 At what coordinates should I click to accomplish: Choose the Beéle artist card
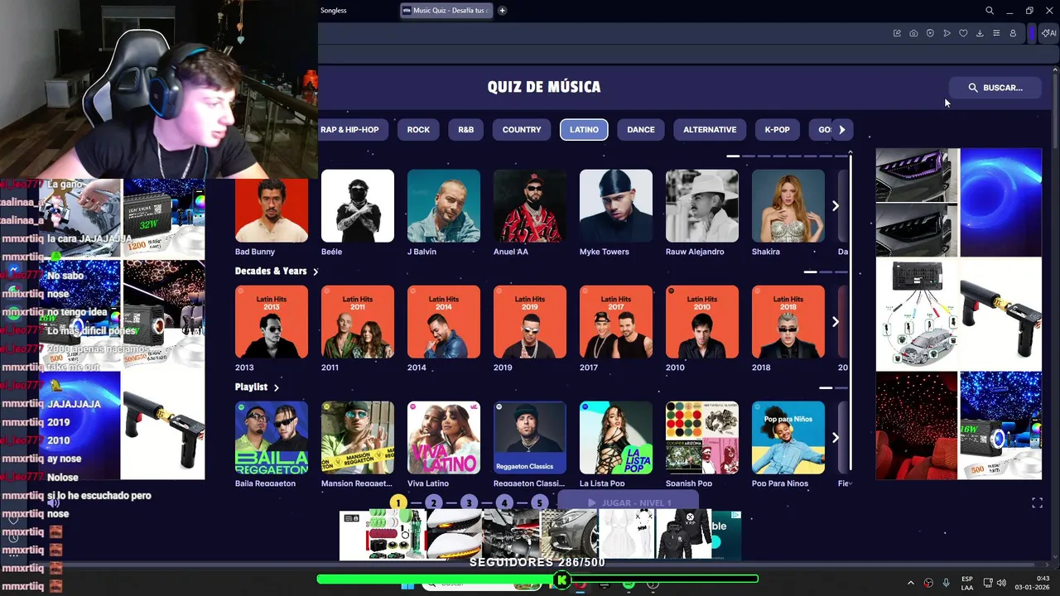click(358, 214)
